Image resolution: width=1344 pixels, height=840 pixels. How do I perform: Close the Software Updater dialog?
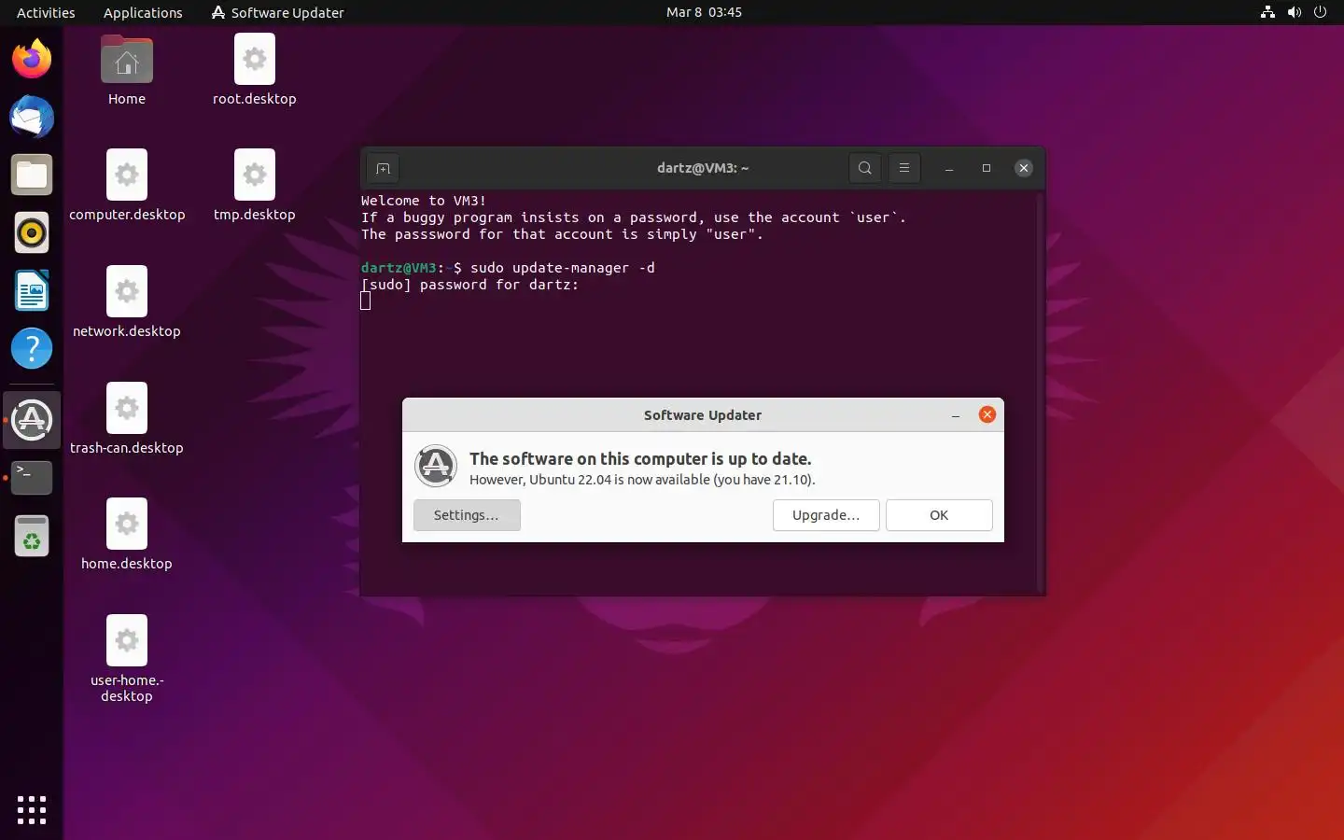coord(987,414)
